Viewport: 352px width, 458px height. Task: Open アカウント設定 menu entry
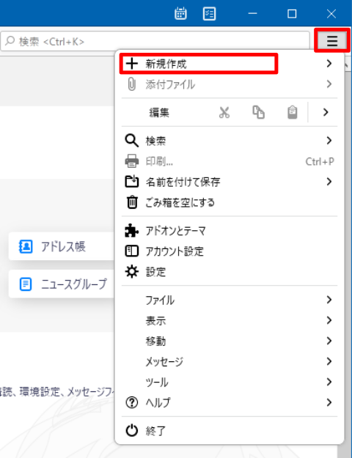230,251
